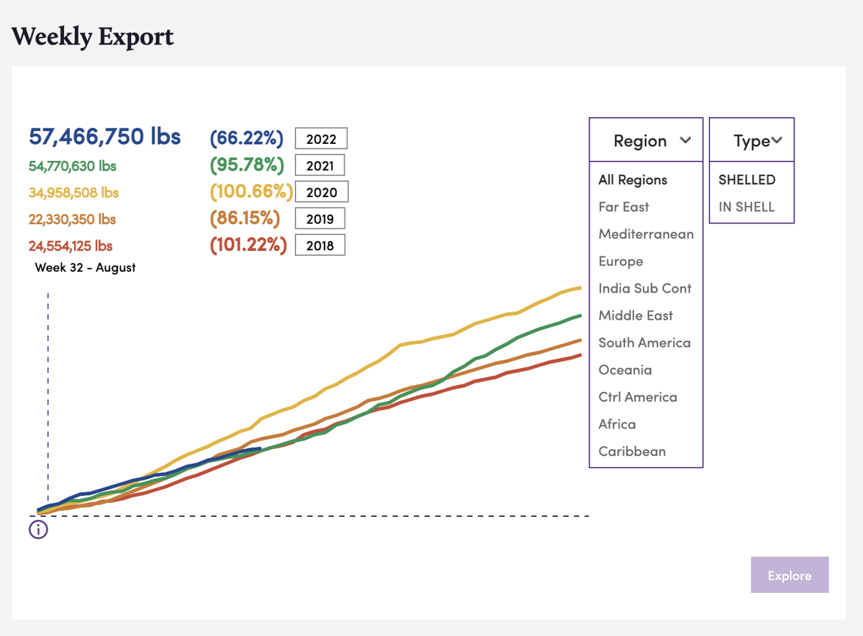Choose Far East region
The width and height of the screenshot is (863, 636).
point(623,206)
